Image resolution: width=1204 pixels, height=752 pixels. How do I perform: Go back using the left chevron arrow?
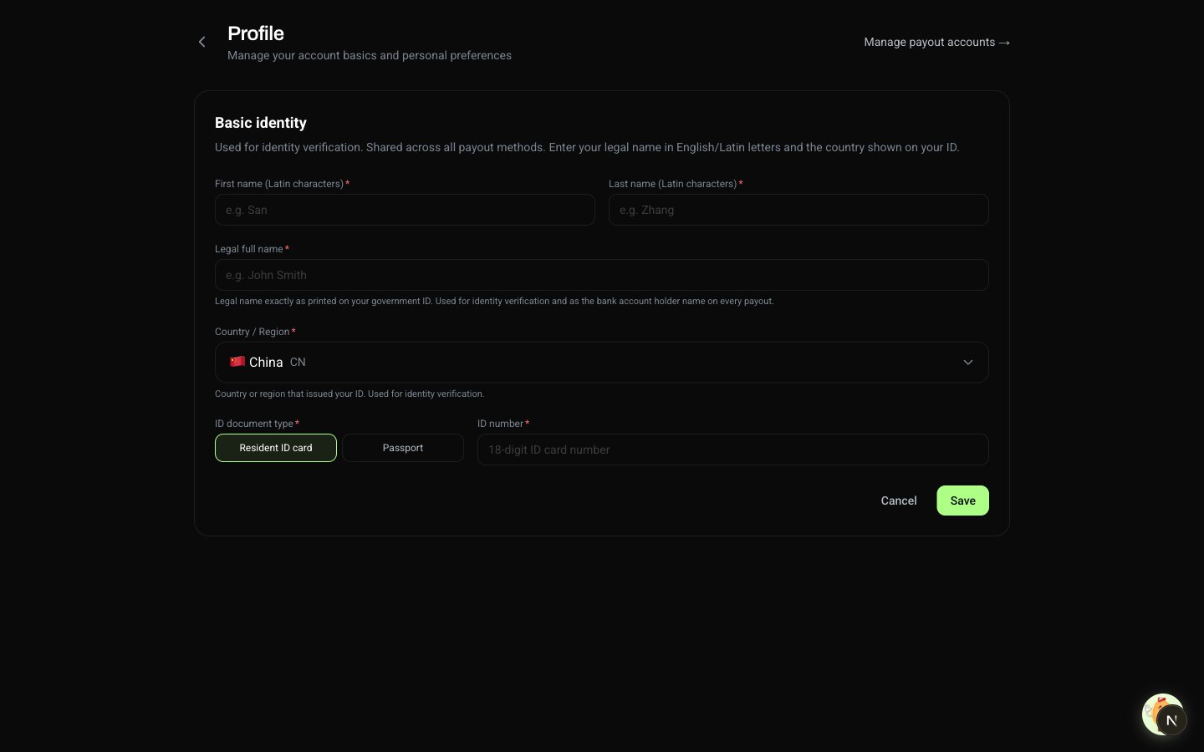click(x=202, y=42)
